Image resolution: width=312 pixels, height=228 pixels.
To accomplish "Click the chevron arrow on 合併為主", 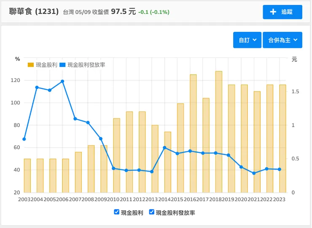I will [x=295, y=40].
